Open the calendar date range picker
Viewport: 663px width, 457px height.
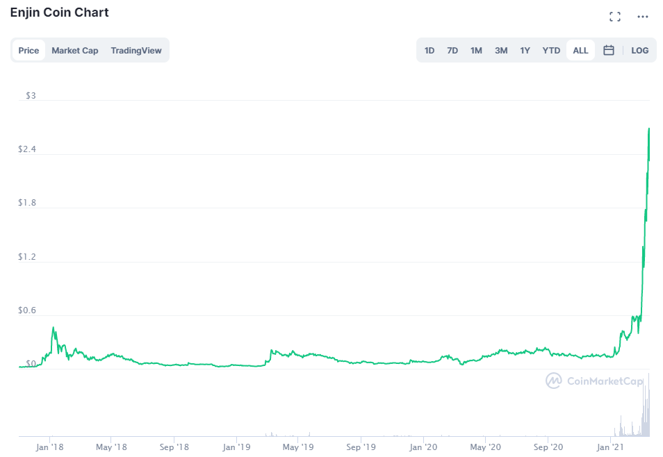[x=609, y=50]
